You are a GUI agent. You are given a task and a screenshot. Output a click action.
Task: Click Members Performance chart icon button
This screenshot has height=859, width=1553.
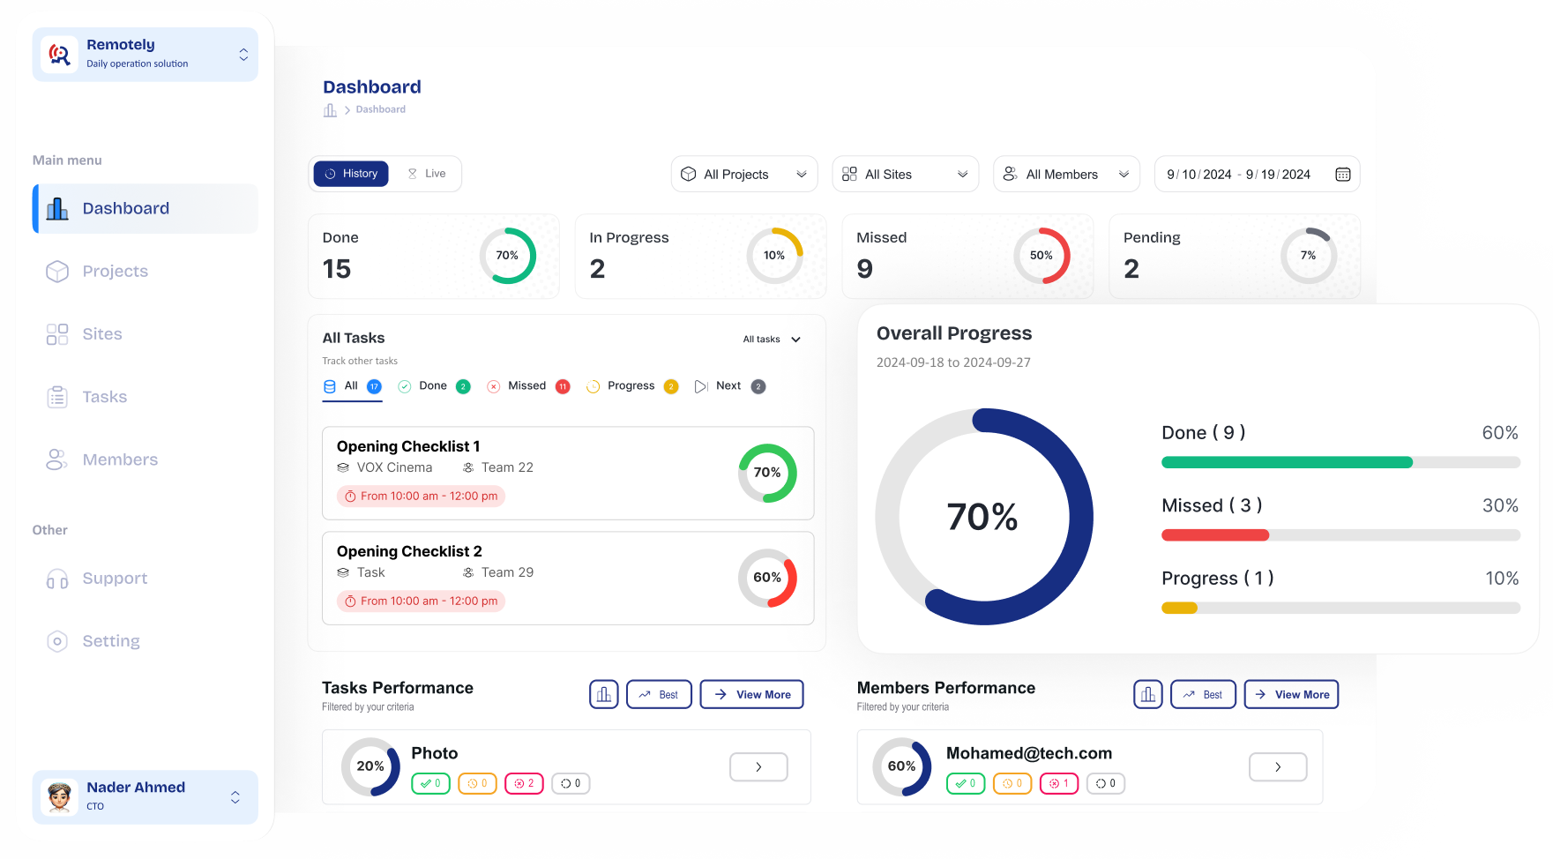click(1148, 695)
